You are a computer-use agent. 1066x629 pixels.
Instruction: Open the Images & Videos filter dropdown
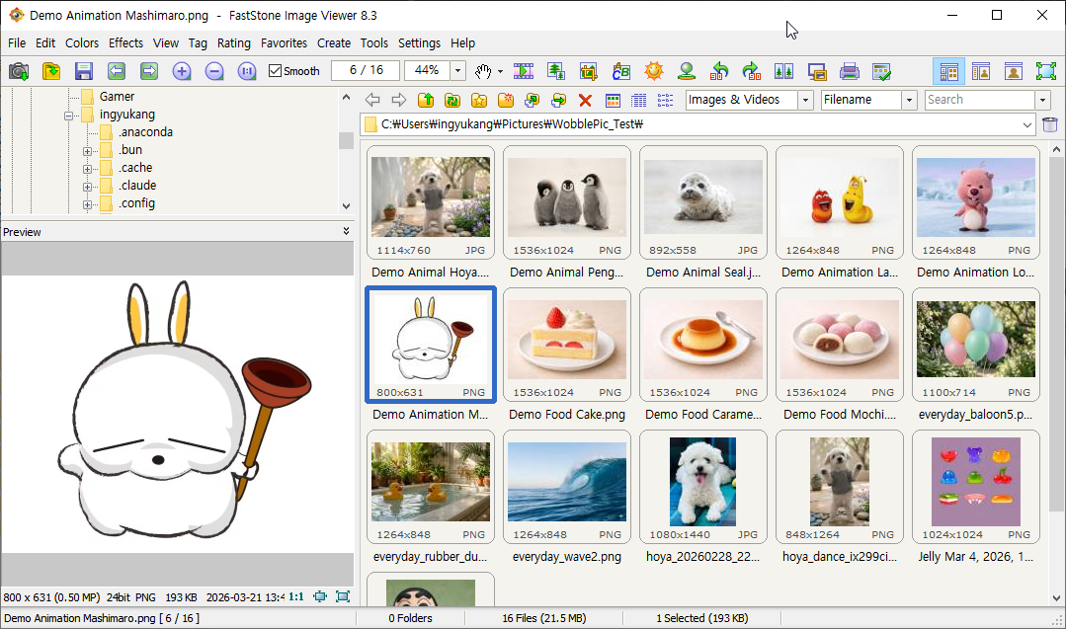(805, 100)
